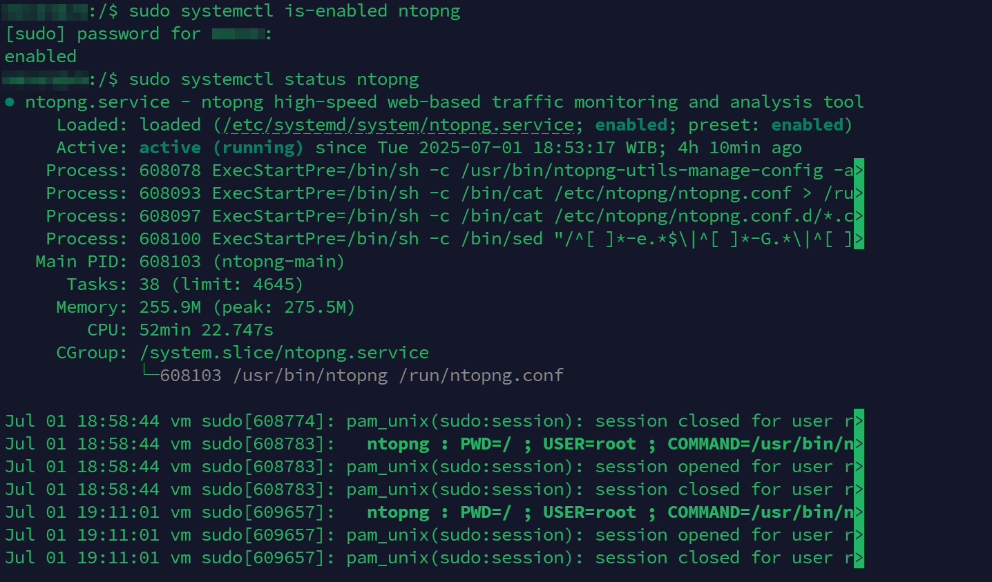The image size is (992, 582).
Task: Click truncation arrow ending Process 608093 line
Action: [x=859, y=193]
